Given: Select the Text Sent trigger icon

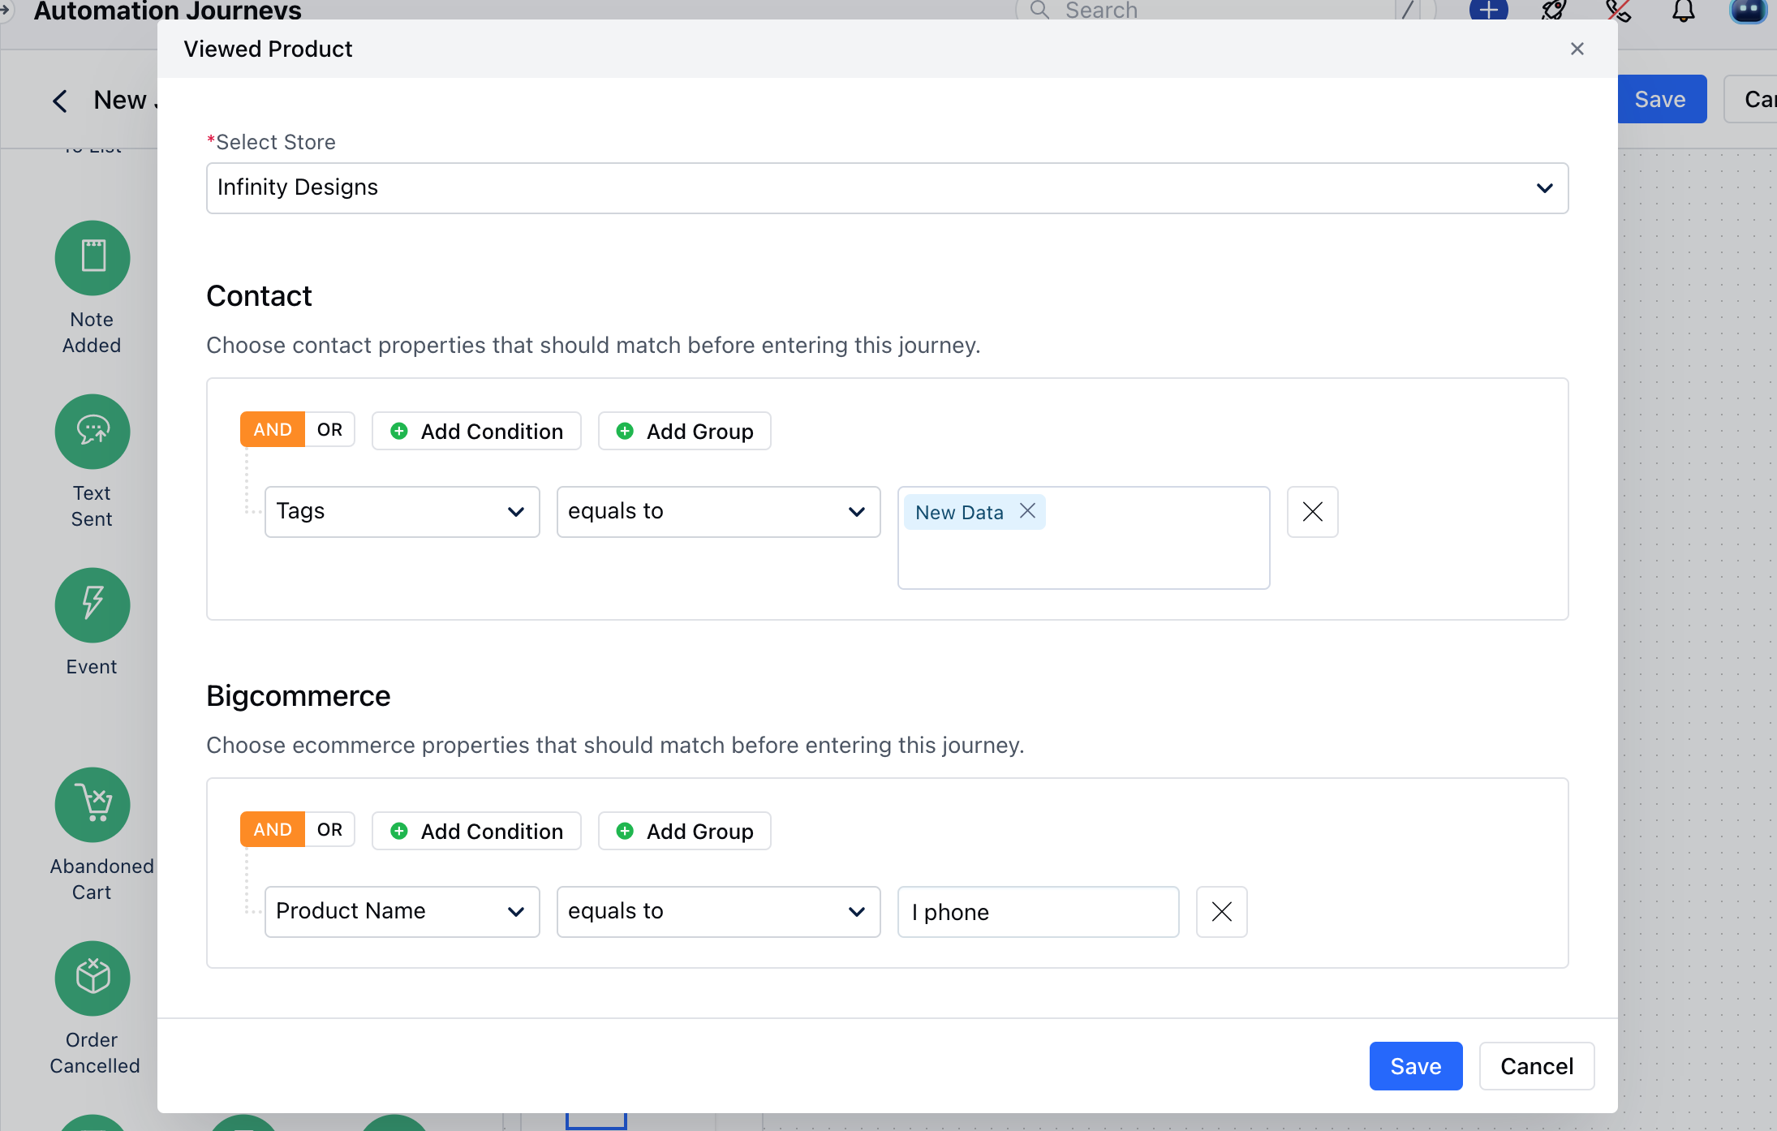Looking at the screenshot, I should click(x=93, y=432).
